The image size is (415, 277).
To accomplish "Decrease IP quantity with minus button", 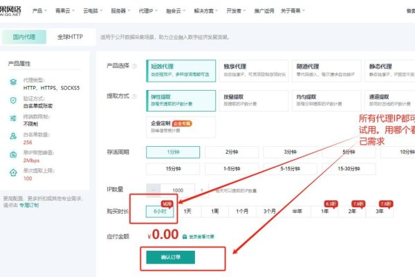I will pyautogui.click(x=154, y=190).
